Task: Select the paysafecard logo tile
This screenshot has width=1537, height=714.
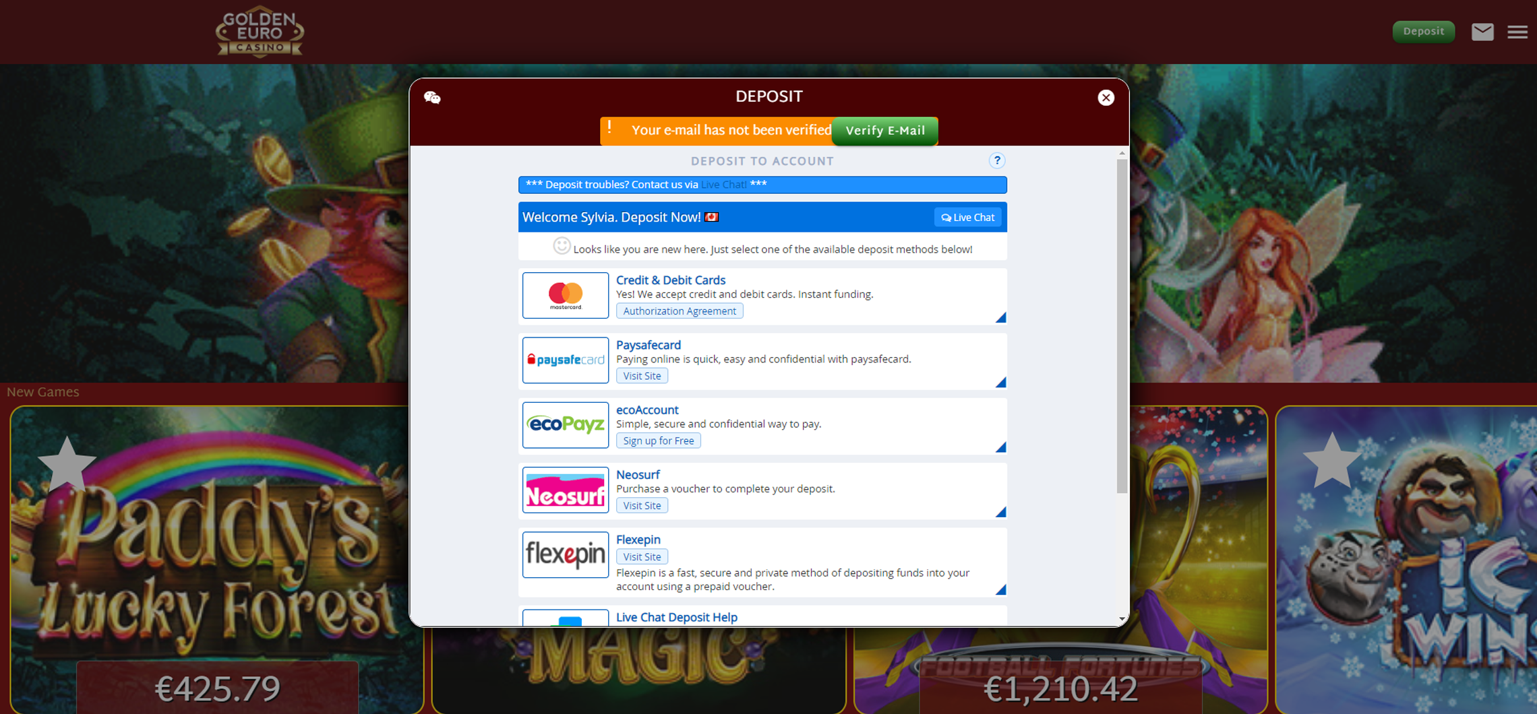Action: click(x=566, y=360)
